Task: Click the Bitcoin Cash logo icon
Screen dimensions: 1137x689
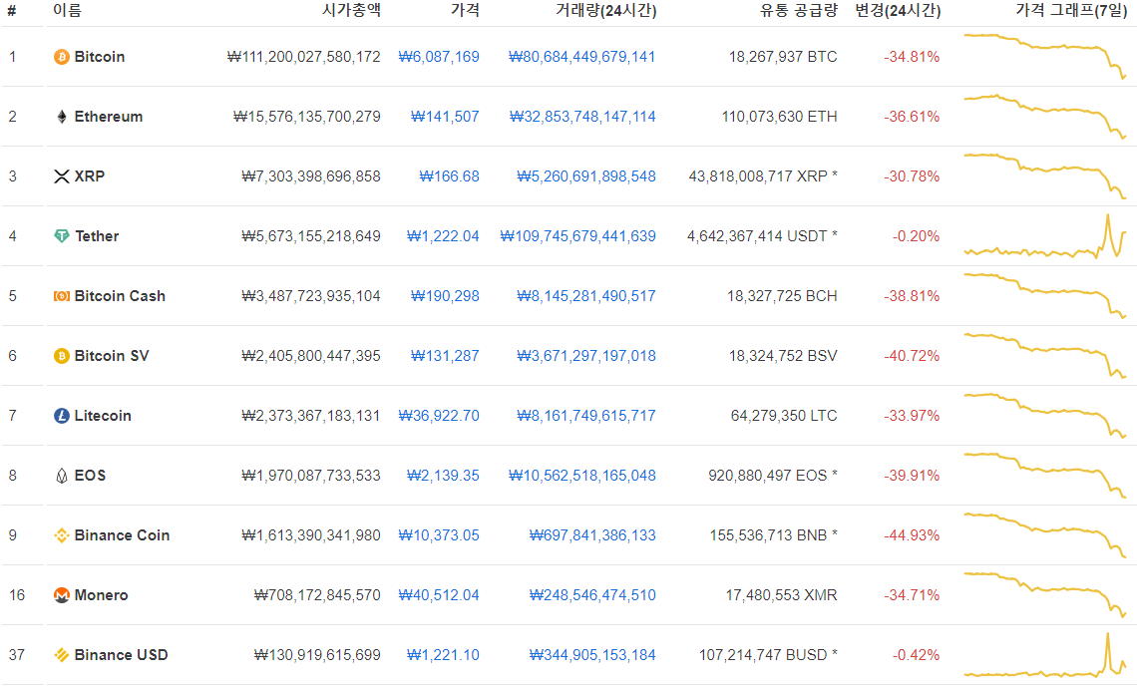Action: 62,296
